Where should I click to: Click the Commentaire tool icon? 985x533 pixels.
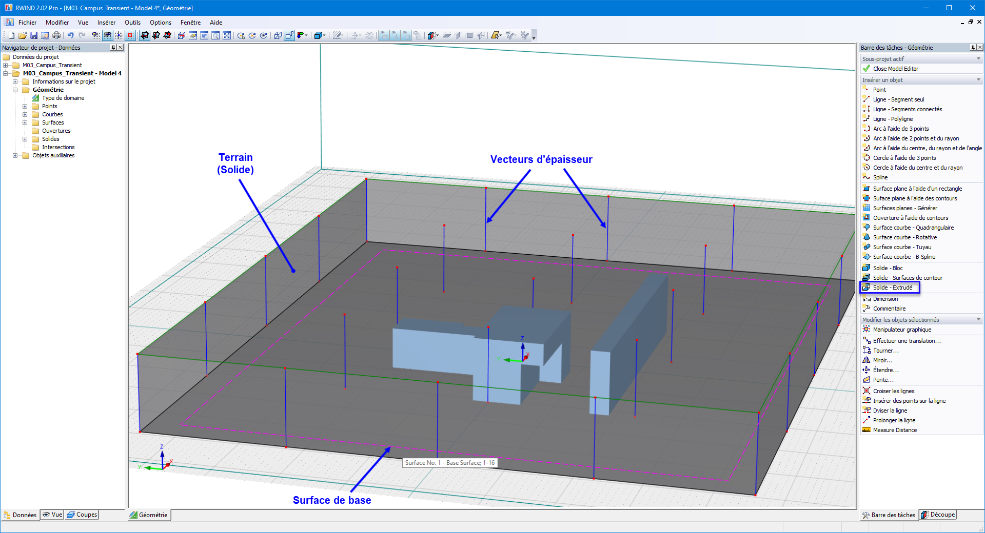[x=866, y=309]
